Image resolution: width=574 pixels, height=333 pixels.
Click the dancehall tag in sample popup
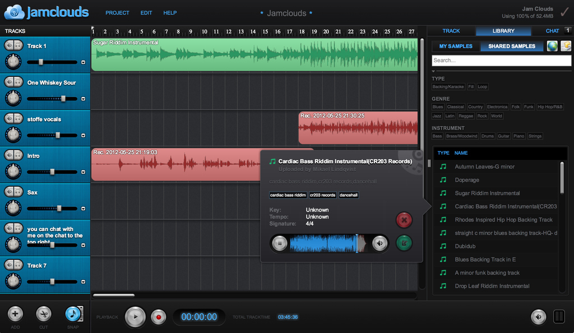[349, 195]
